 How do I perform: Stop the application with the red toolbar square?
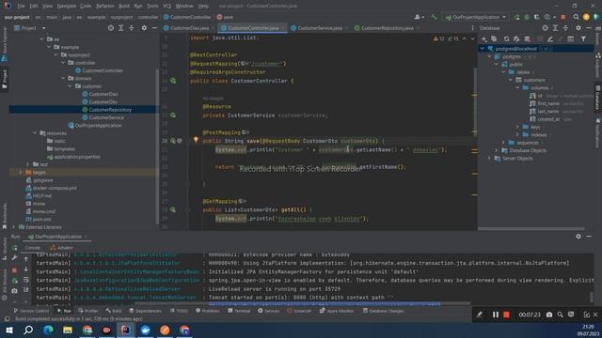tap(563, 17)
